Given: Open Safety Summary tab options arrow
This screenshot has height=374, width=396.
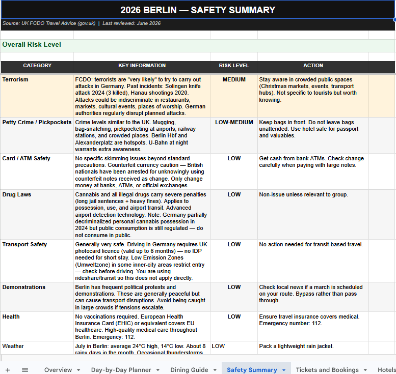Looking at the screenshot, I should (284, 370).
